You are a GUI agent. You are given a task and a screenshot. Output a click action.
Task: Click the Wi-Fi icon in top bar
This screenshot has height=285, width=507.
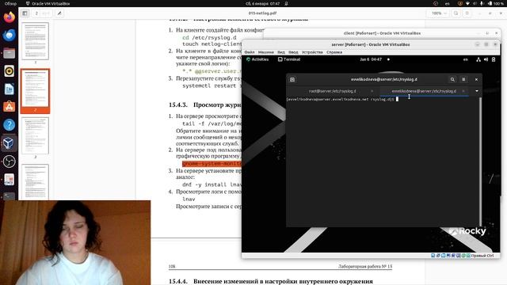(x=467, y=3)
